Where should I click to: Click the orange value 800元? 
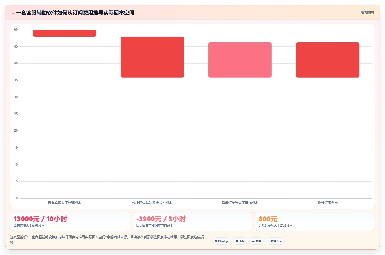tap(268, 219)
